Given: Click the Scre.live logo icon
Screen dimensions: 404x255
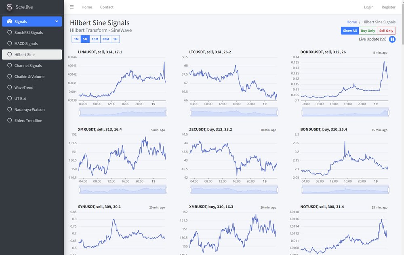Looking at the screenshot, I should coord(9,7).
